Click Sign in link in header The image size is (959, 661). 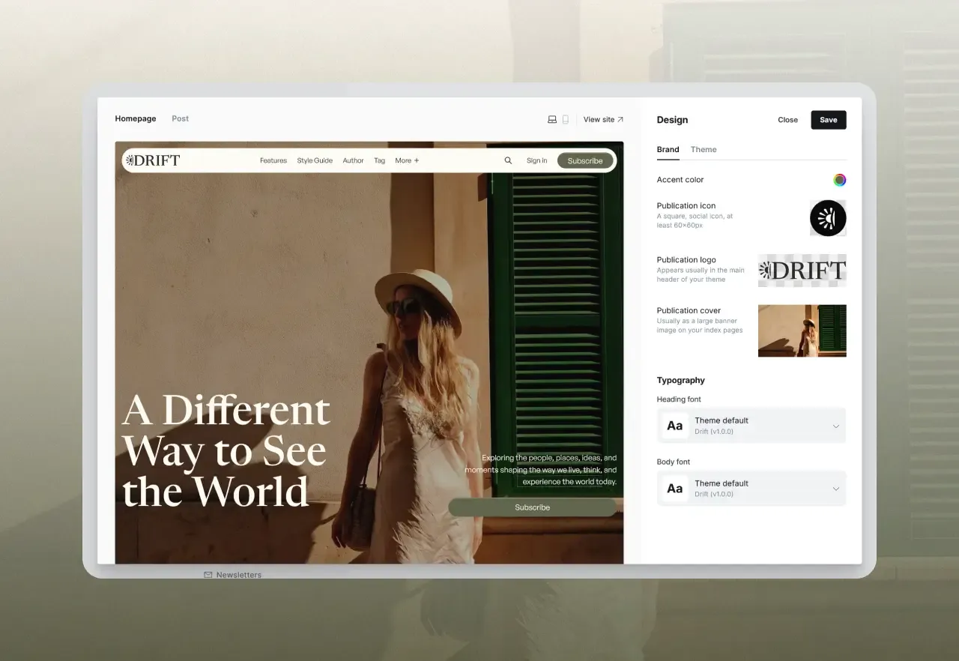pos(536,160)
